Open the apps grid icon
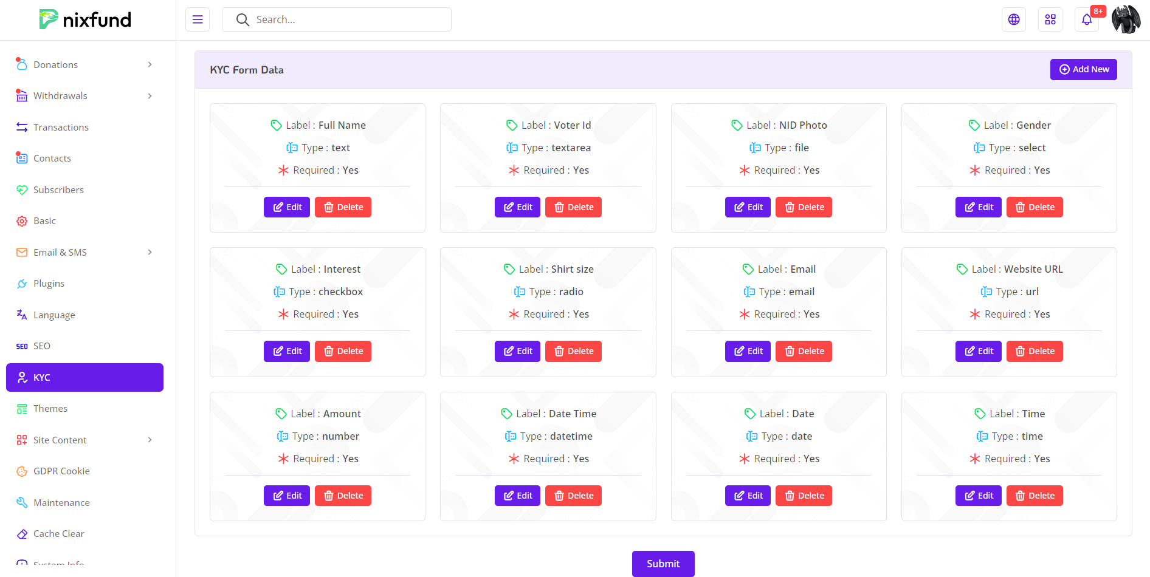The image size is (1150, 577). [1050, 19]
